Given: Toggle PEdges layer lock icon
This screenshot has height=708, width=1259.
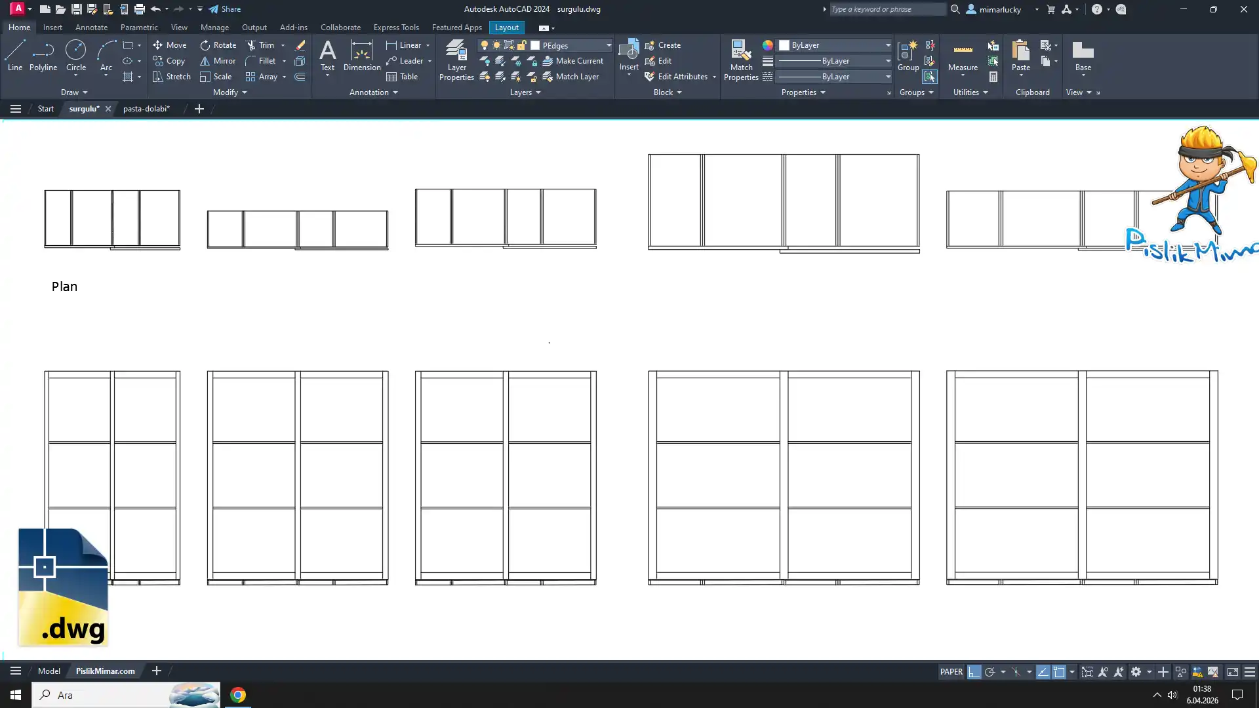Looking at the screenshot, I should pyautogui.click(x=521, y=45).
